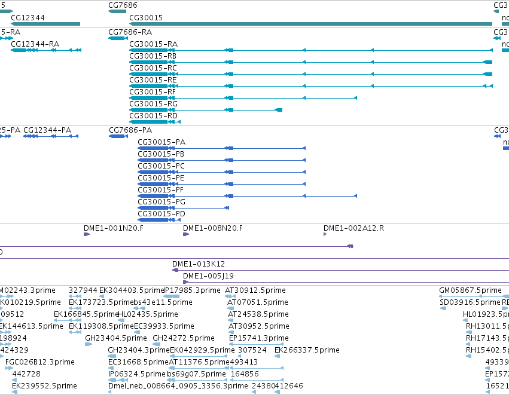
Task: Click EST 442728 label
Action: point(26,374)
